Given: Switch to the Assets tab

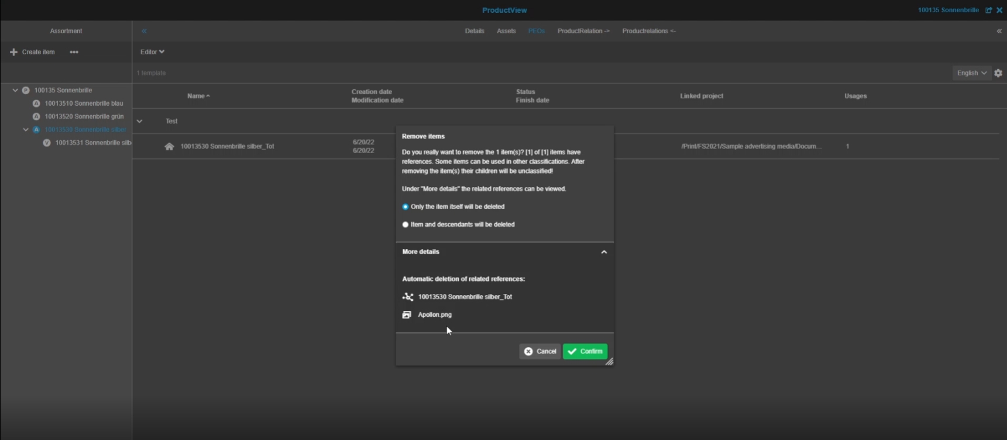Looking at the screenshot, I should (506, 31).
